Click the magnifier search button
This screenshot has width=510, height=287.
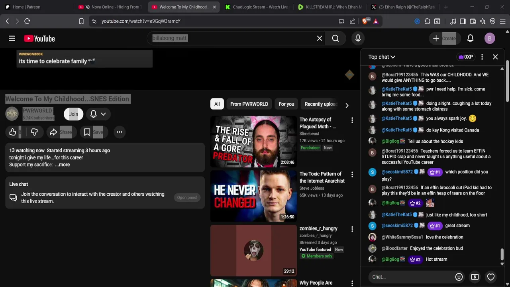[x=335, y=38]
